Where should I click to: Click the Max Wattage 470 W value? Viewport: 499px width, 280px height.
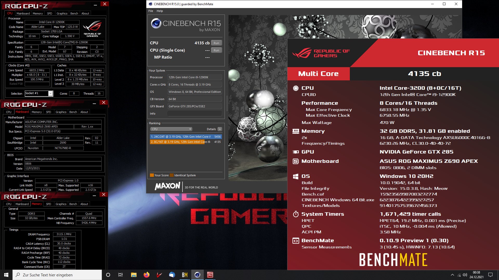(x=387, y=123)
